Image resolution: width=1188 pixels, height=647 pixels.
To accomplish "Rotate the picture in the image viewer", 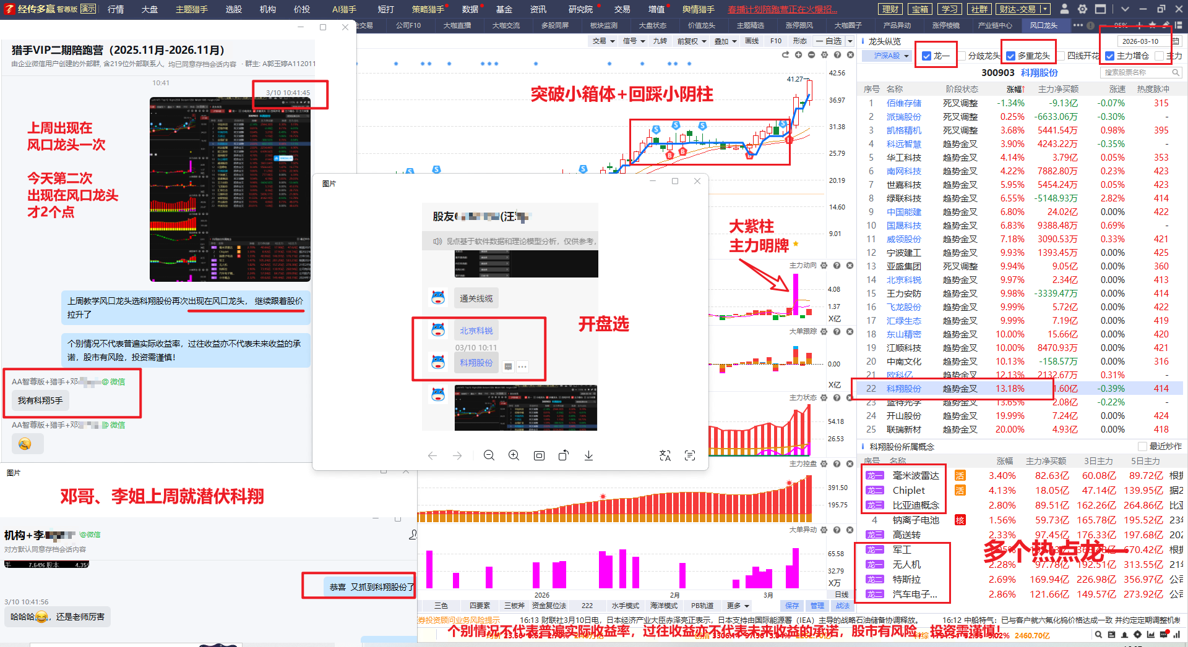I will pyautogui.click(x=563, y=455).
